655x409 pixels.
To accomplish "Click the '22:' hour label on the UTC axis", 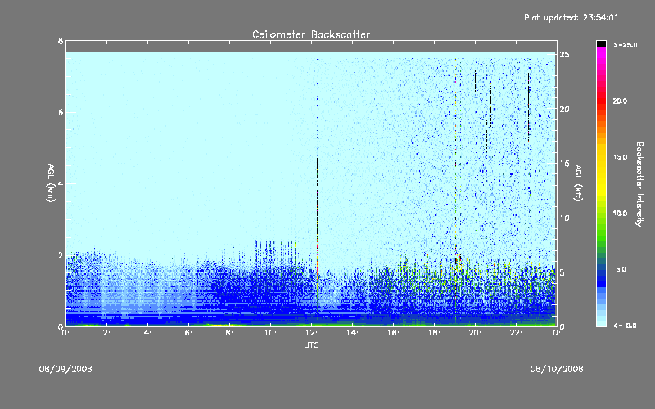I will (x=516, y=333).
